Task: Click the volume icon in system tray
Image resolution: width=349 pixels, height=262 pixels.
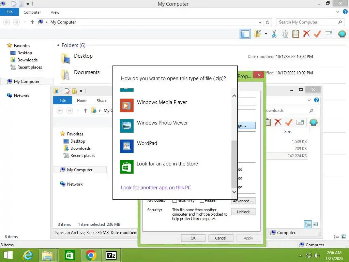Action: point(317,256)
